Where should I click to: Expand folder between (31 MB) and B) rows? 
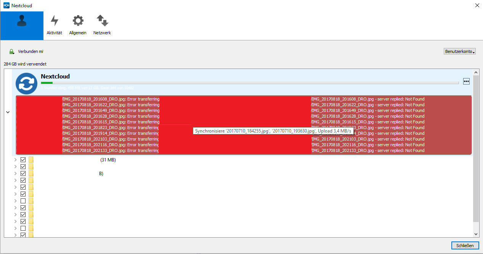(16, 167)
